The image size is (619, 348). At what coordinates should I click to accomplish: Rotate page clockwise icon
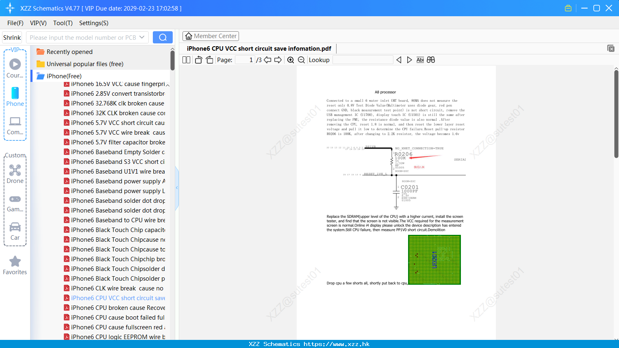pos(209,60)
